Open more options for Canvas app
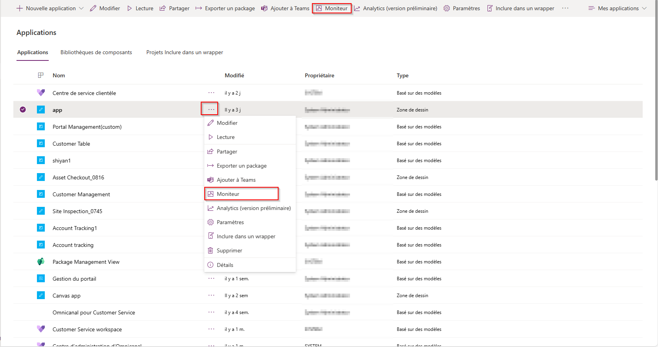This screenshot has width=658, height=347. click(211, 295)
